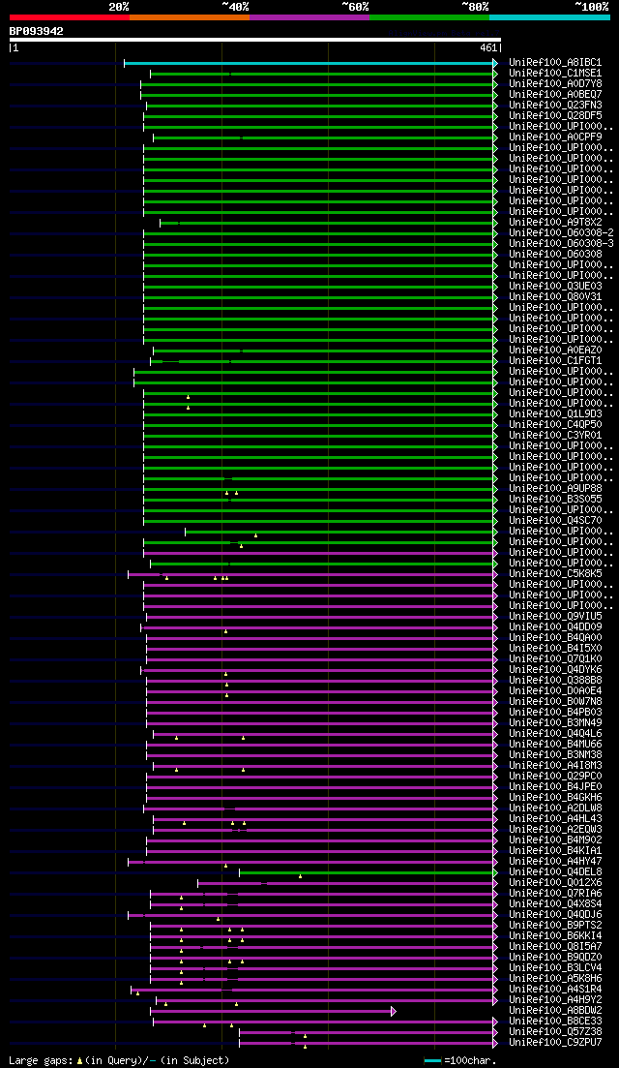Open hit UniRef100_A5K8H6
The image size is (619, 1068).
(555, 979)
